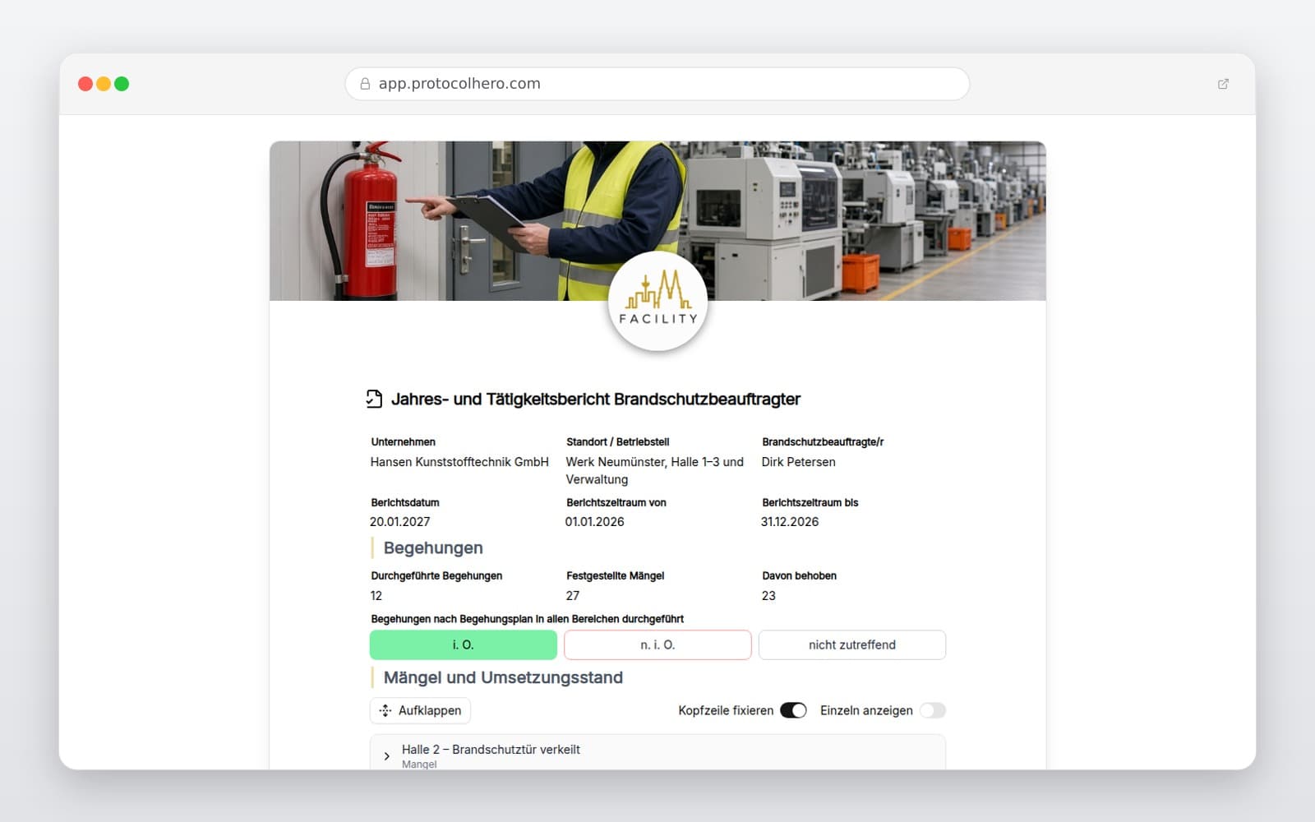Click Aufklappen to unfold all entries
The image size is (1315, 822).
click(x=420, y=710)
